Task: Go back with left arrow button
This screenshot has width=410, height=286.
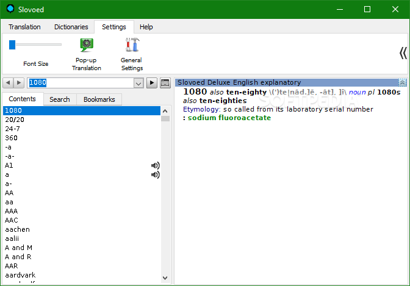Action: 8,83
